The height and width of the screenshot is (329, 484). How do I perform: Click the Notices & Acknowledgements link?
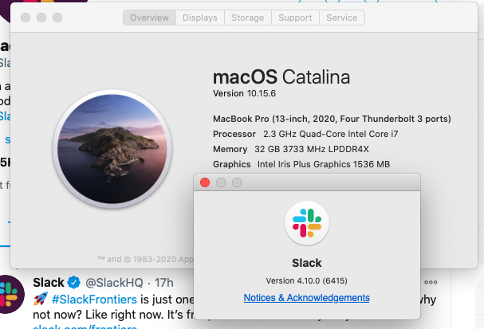306,298
